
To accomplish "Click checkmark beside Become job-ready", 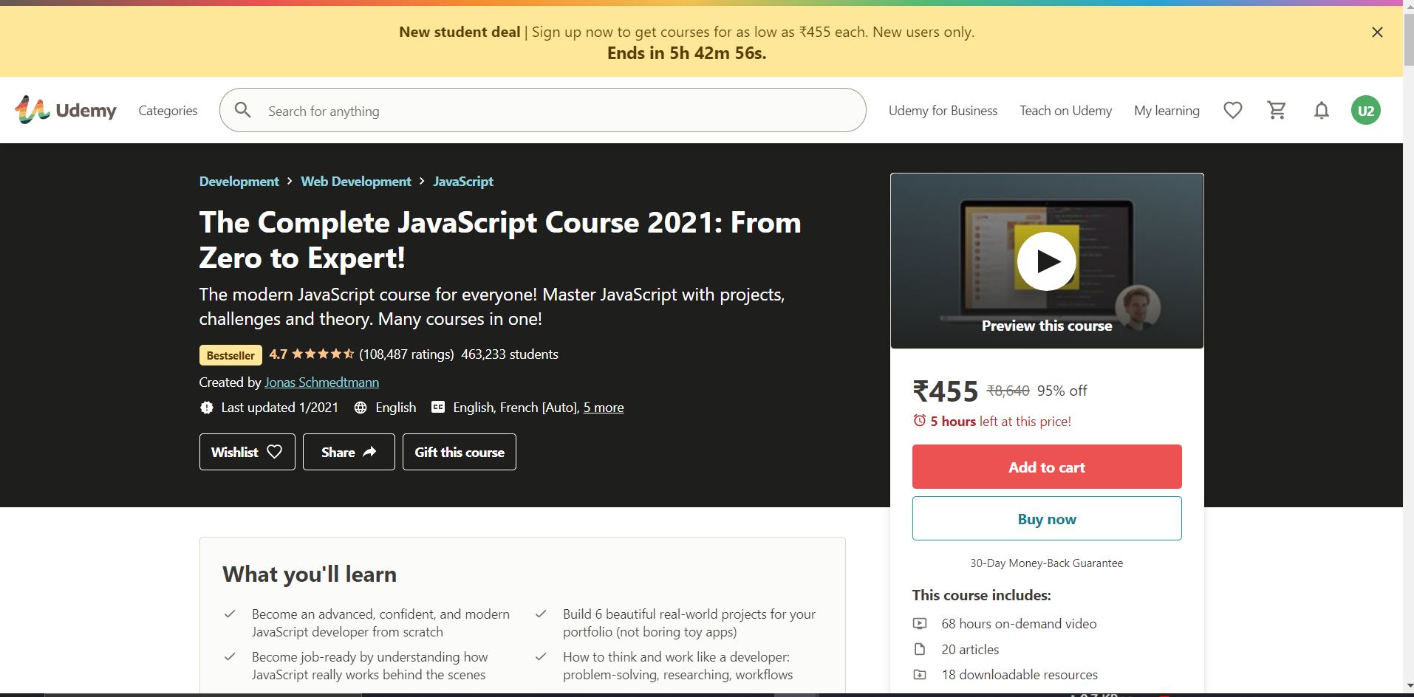I will click(230, 656).
